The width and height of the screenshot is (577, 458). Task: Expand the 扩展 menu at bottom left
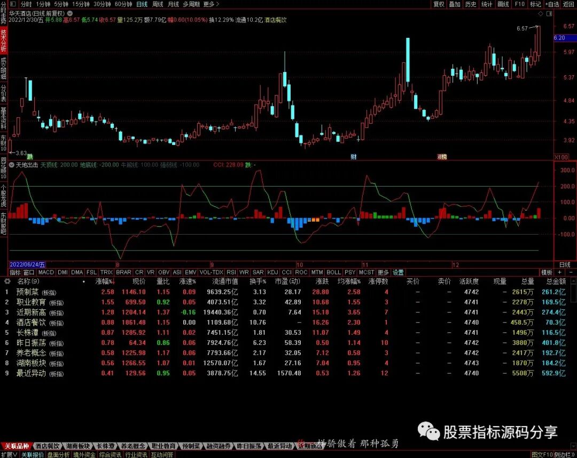click(9, 455)
